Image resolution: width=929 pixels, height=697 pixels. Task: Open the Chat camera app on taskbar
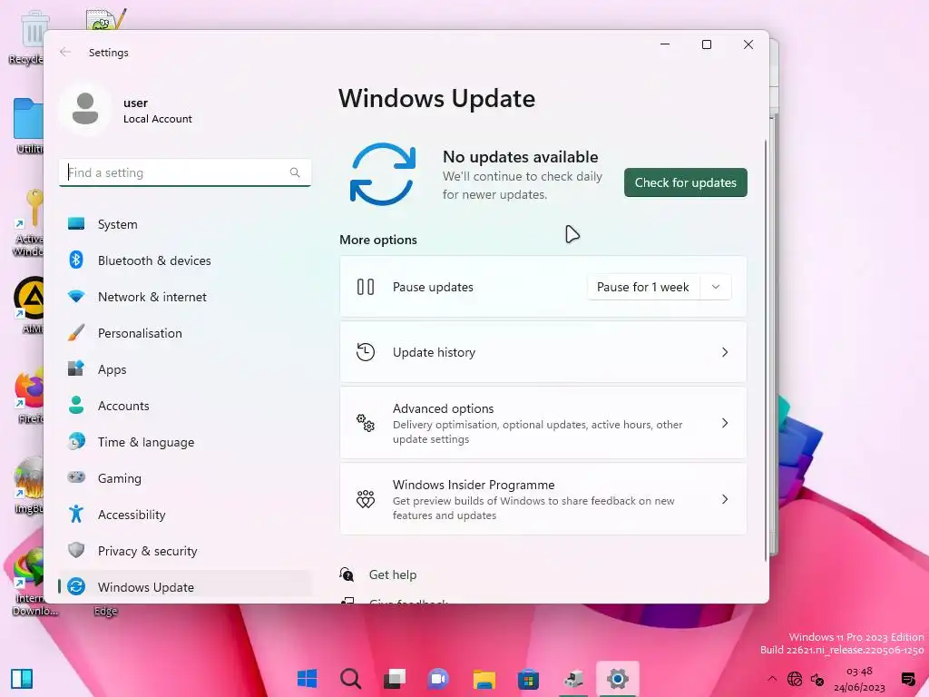438,679
